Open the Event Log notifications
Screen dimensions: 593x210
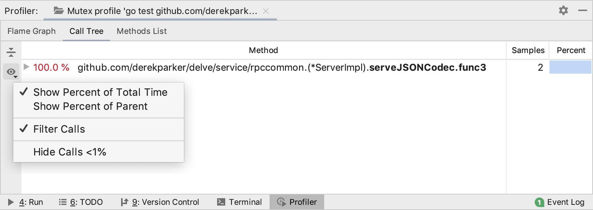click(x=560, y=202)
